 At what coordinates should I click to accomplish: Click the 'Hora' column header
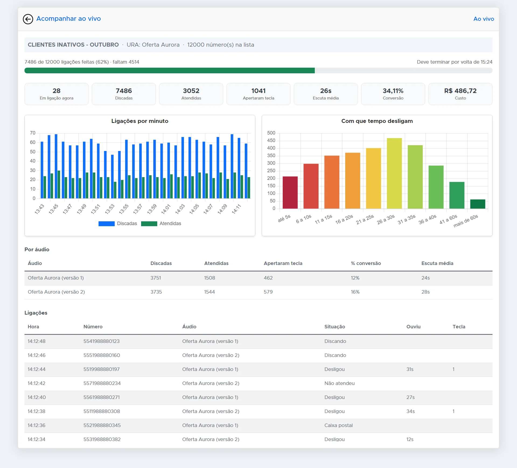(33, 327)
